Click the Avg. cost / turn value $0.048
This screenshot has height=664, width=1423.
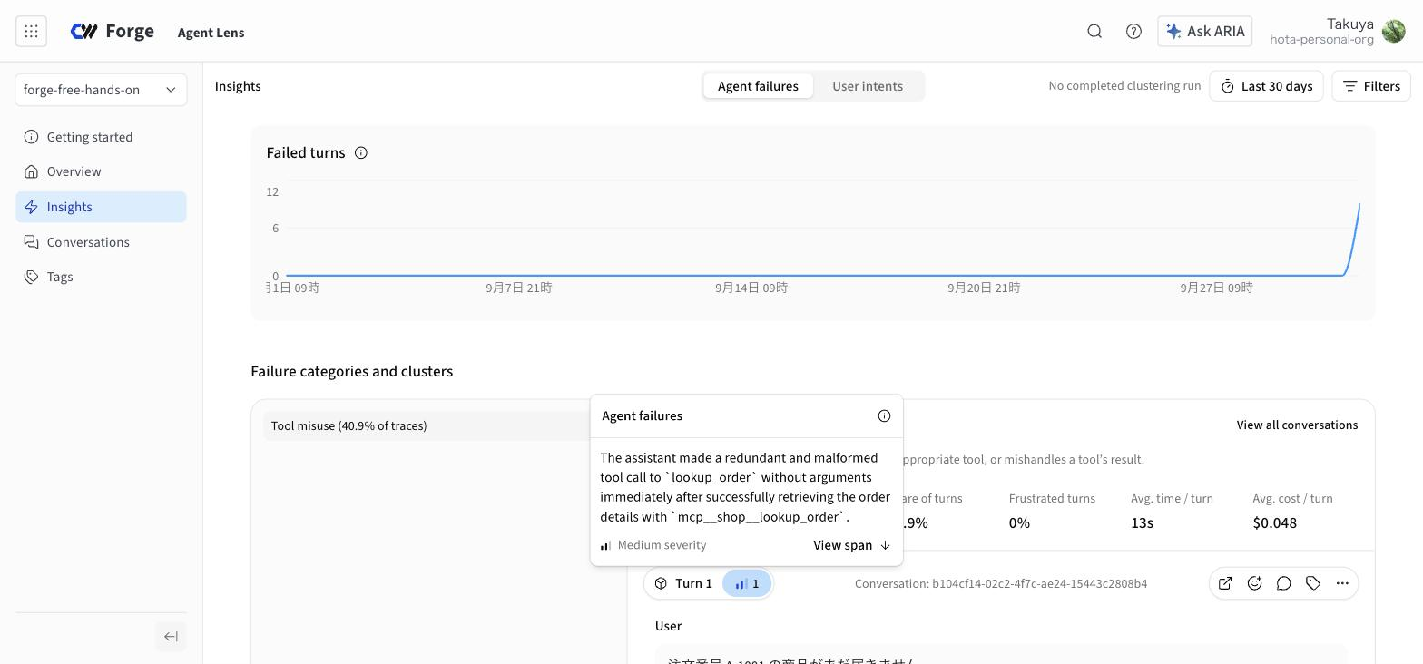tap(1274, 522)
